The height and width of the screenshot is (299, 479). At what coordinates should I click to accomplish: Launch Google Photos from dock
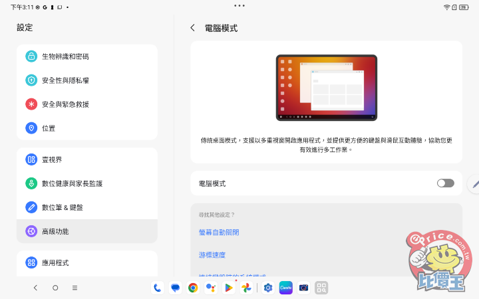point(246,288)
